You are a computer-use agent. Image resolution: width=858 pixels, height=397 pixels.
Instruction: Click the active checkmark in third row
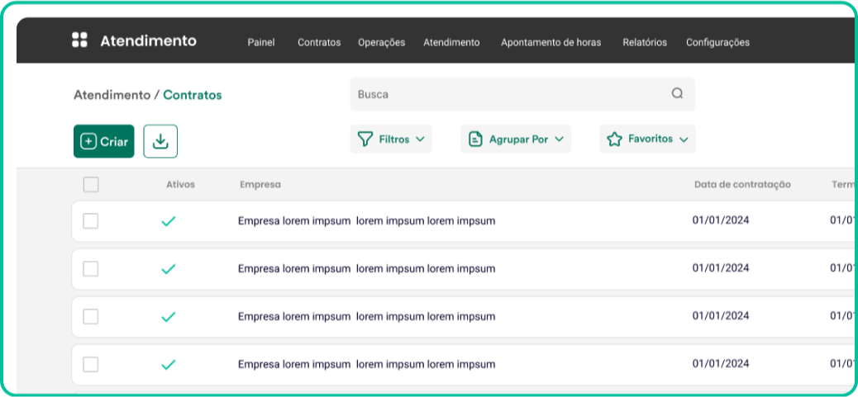click(x=168, y=317)
